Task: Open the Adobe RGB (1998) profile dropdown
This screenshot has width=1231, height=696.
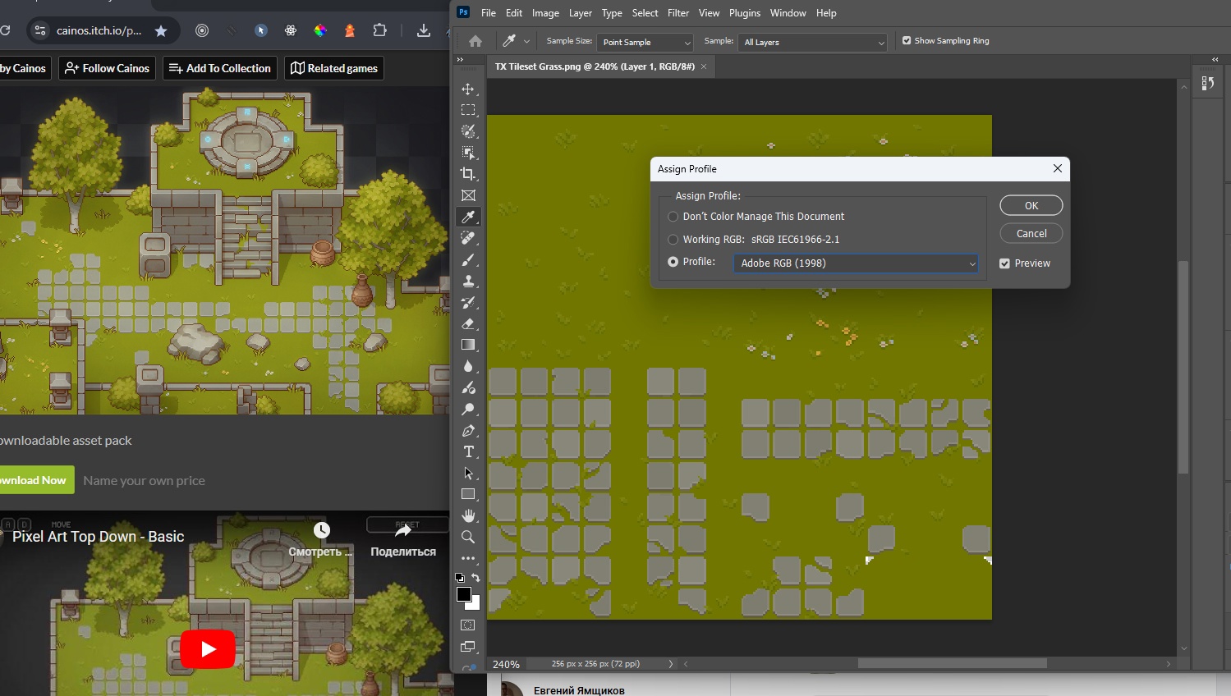Action: [x=856, y=263]
